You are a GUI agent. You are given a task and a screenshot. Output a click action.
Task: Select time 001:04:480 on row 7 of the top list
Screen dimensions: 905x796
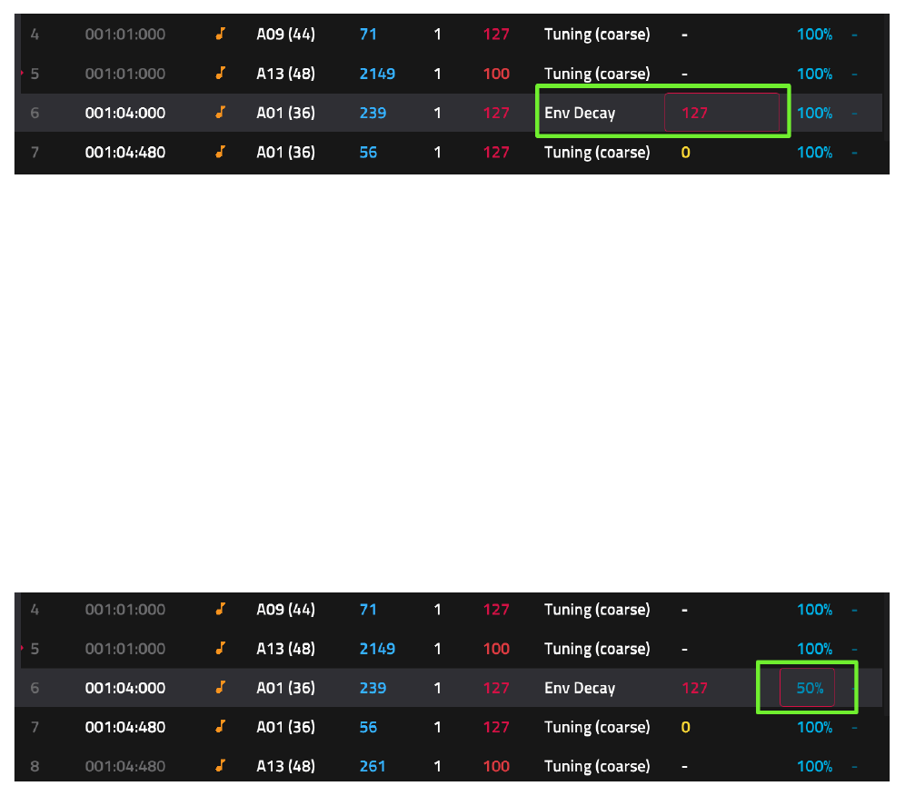click(125, 153)
